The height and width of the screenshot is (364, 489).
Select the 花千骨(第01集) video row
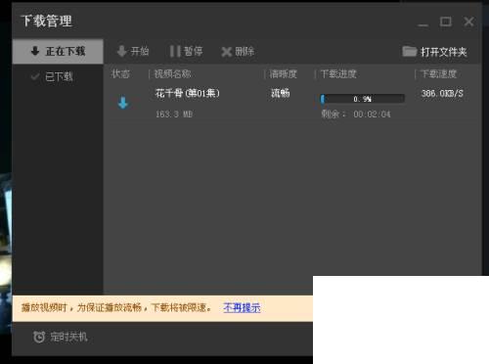(x=291, y=104)
